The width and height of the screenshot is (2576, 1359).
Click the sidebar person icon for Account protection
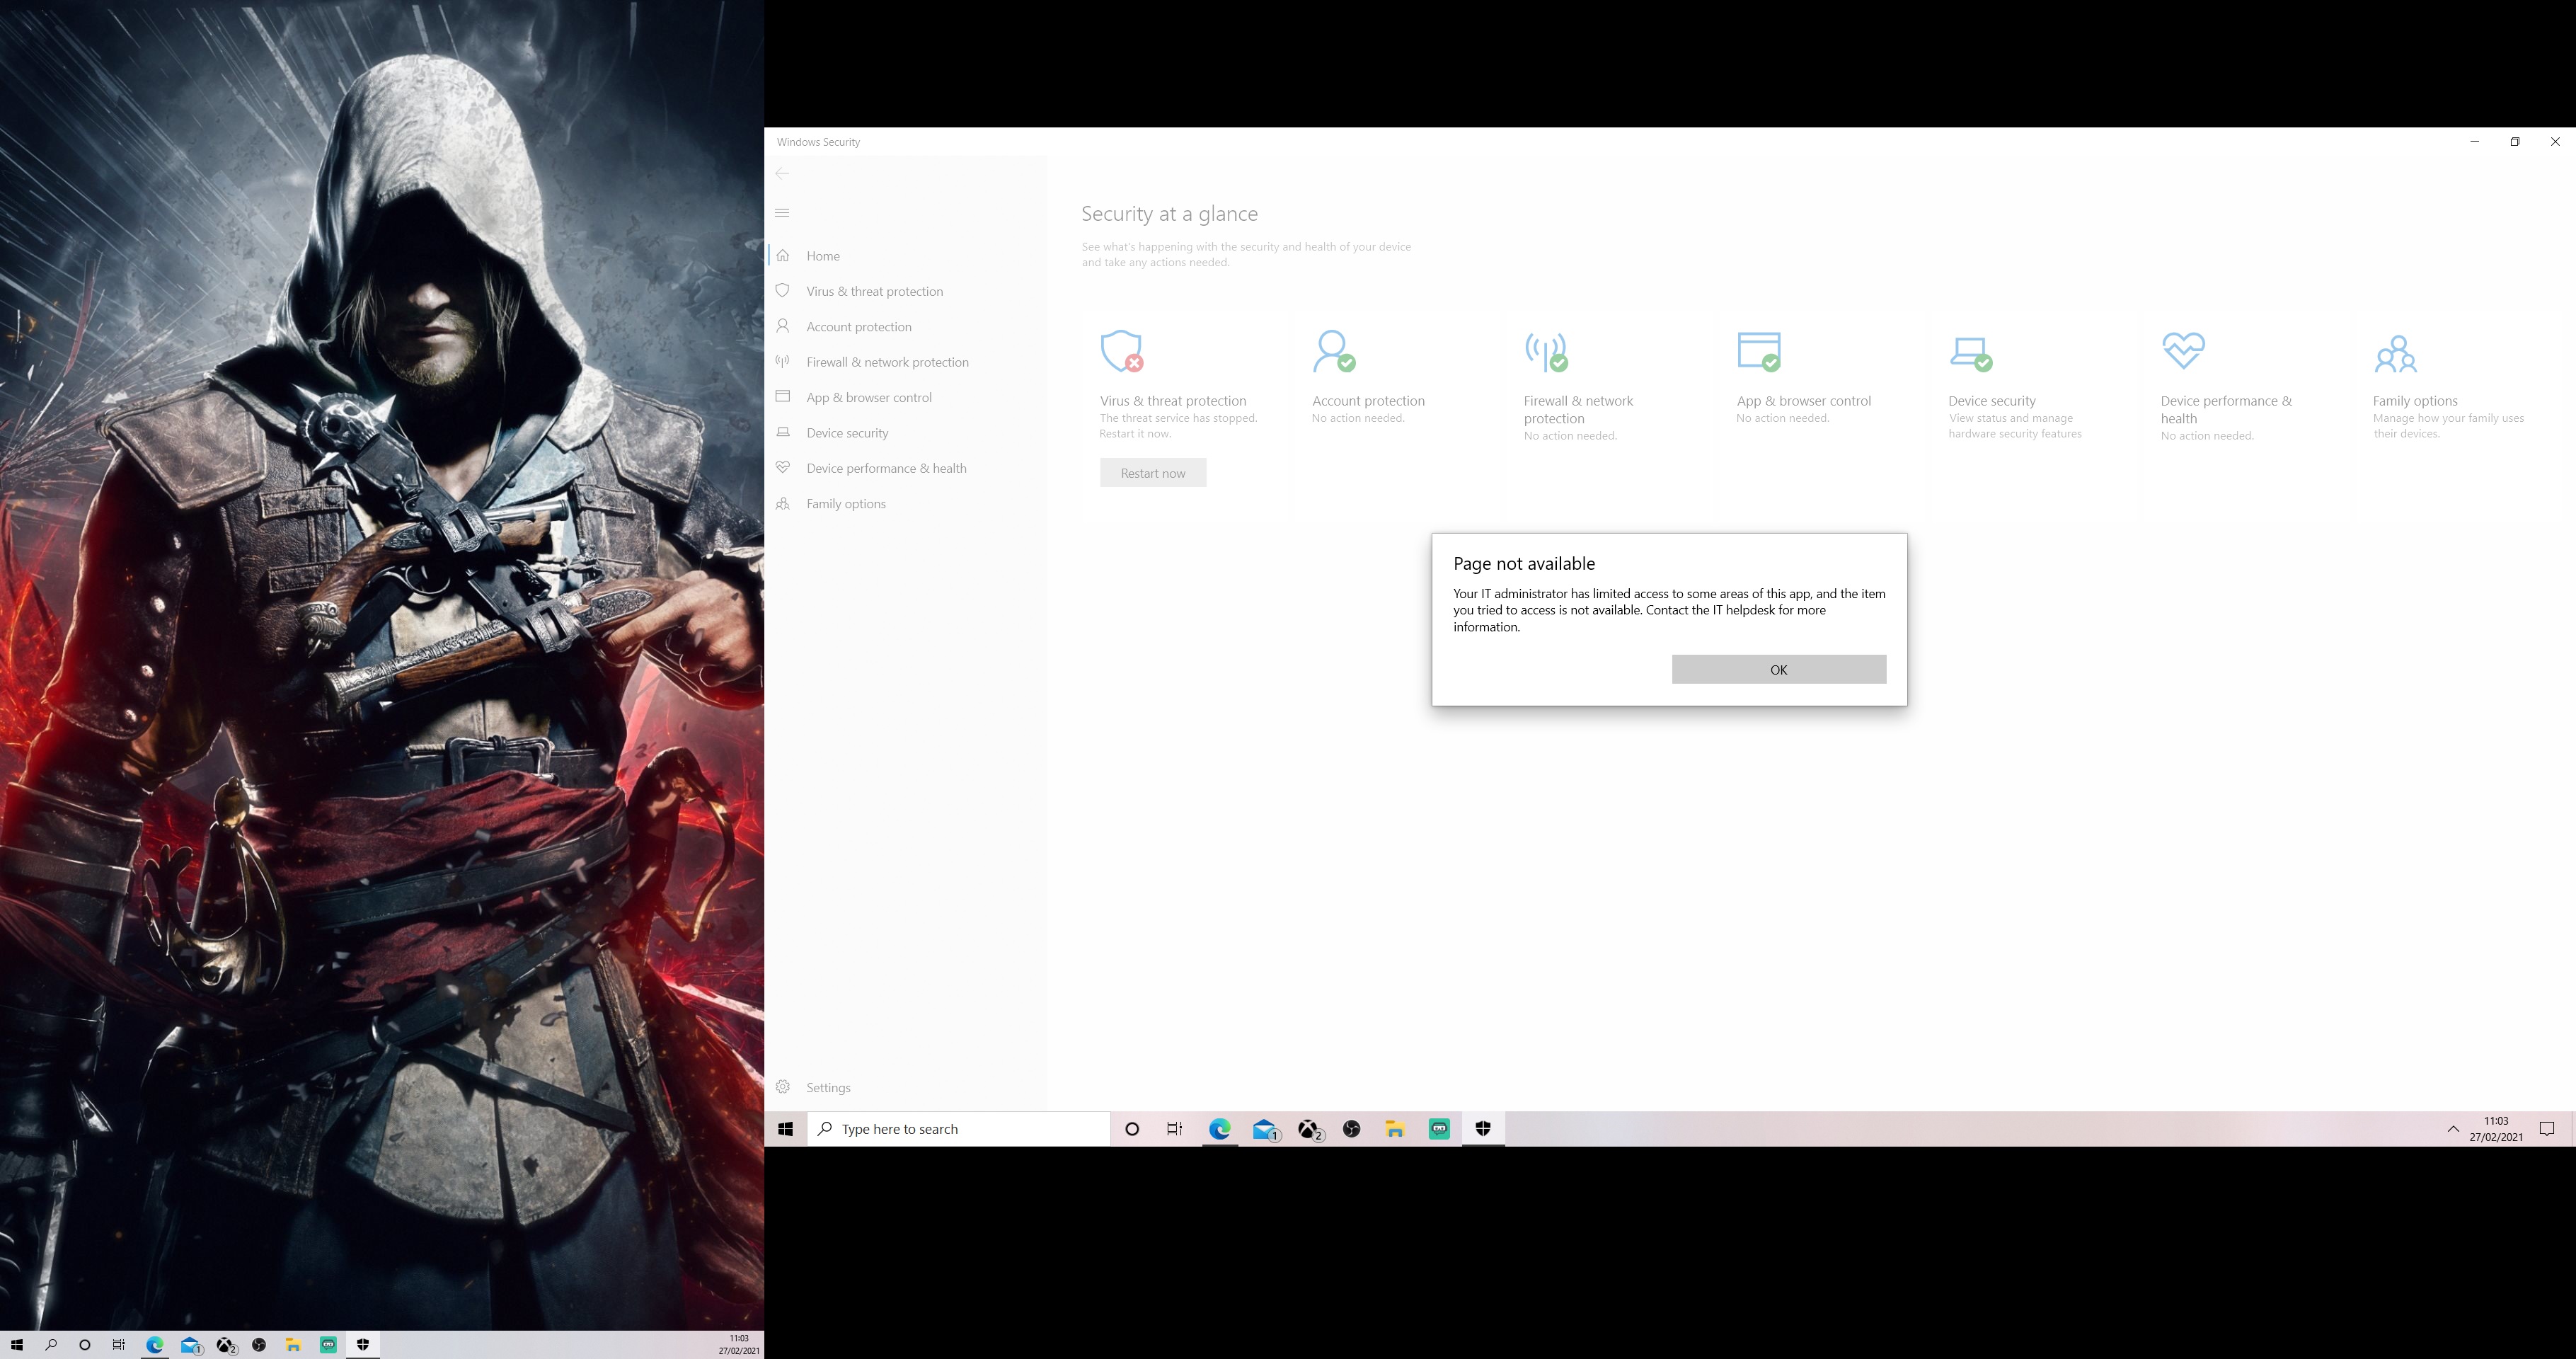point(783,326)
